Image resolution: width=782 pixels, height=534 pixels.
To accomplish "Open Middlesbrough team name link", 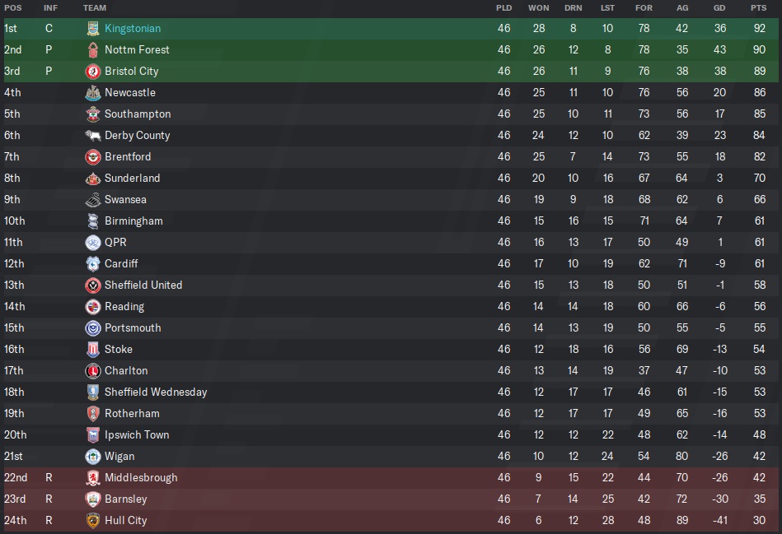I will pyautogui.click(x=141, y=478).
